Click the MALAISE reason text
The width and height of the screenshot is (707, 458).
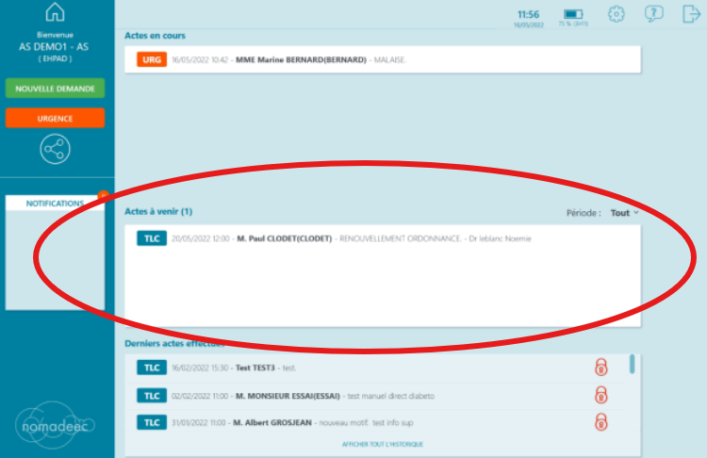tap(390, 59)
